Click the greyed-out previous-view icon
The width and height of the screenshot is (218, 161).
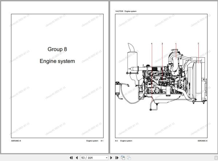129,158
